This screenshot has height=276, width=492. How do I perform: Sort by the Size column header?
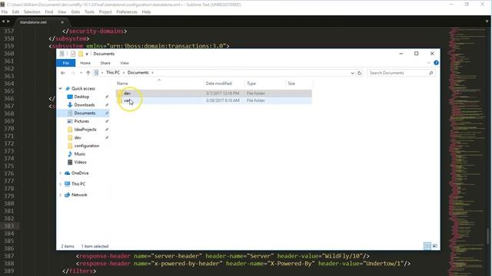299,84
